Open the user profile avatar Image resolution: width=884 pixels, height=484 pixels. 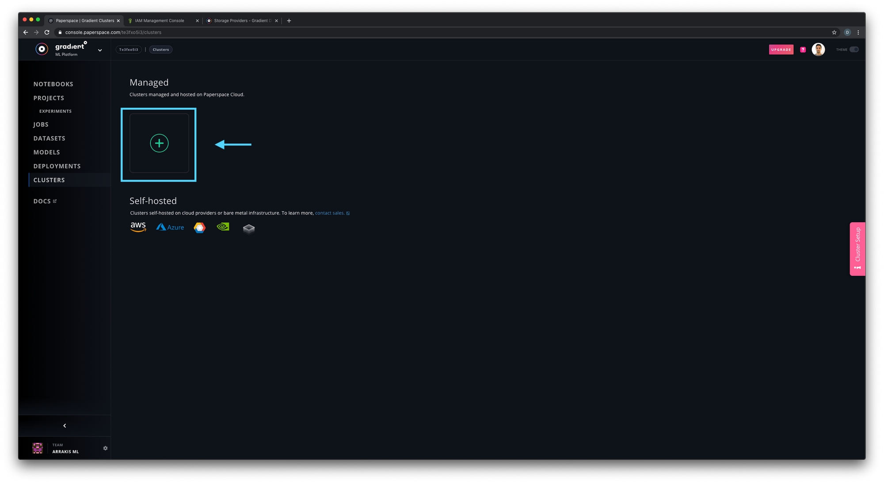818,50
